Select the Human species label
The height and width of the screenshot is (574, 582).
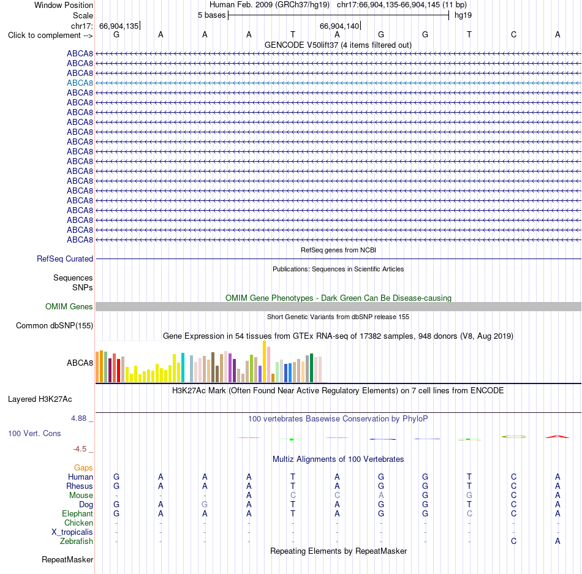pos(80,477)
